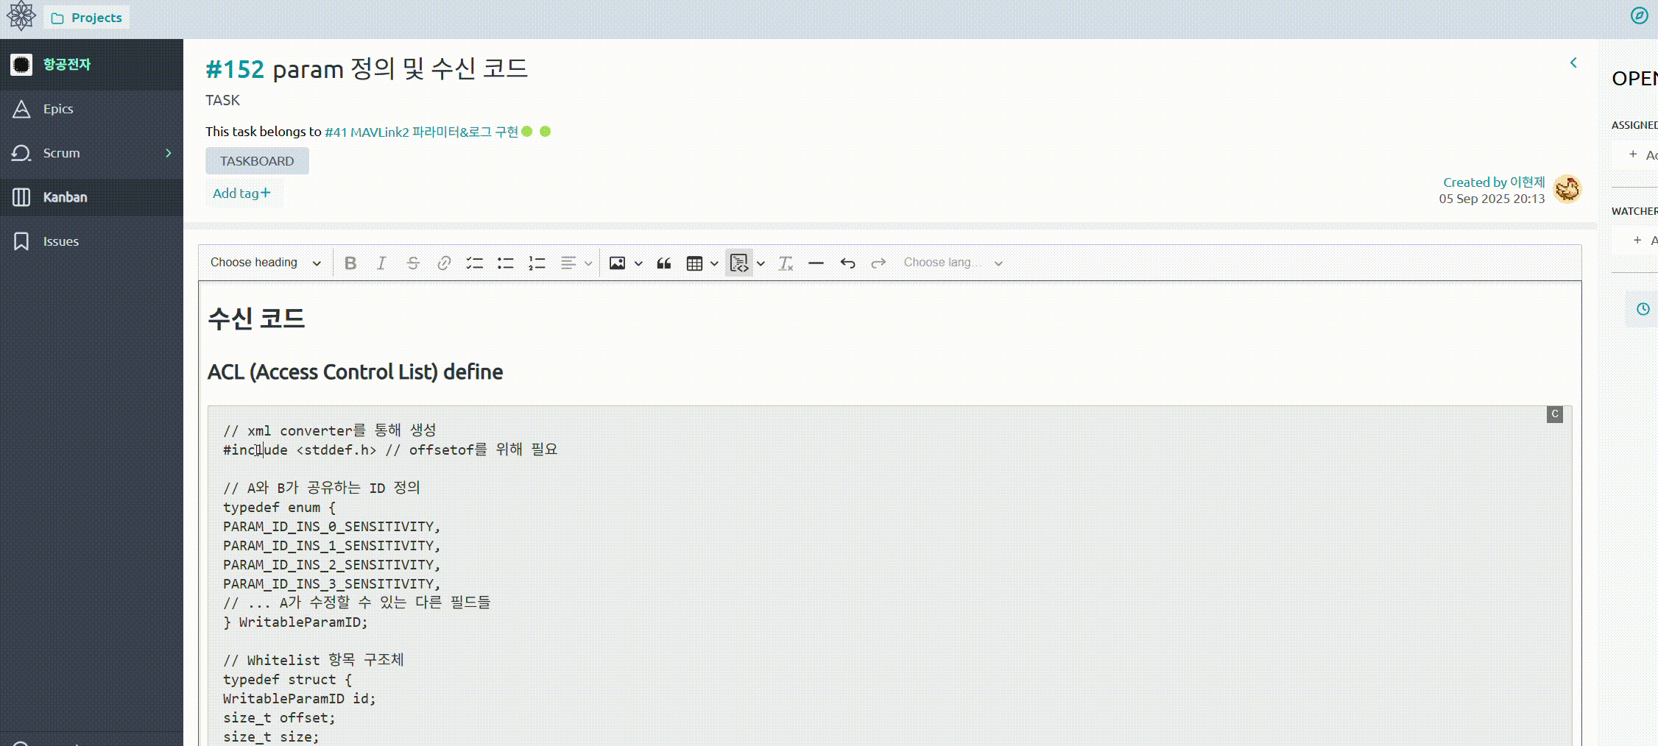Open parent task #41 MAVLink2 link
The image size is (1658, 746).
[x=422, y=132]
